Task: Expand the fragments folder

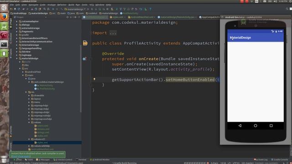Action: point(16,31)
